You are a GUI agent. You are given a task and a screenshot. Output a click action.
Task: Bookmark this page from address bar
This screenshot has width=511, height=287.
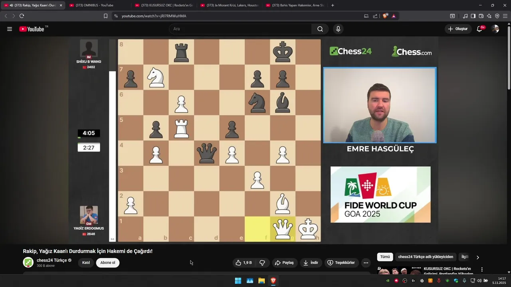pos(105,16)
